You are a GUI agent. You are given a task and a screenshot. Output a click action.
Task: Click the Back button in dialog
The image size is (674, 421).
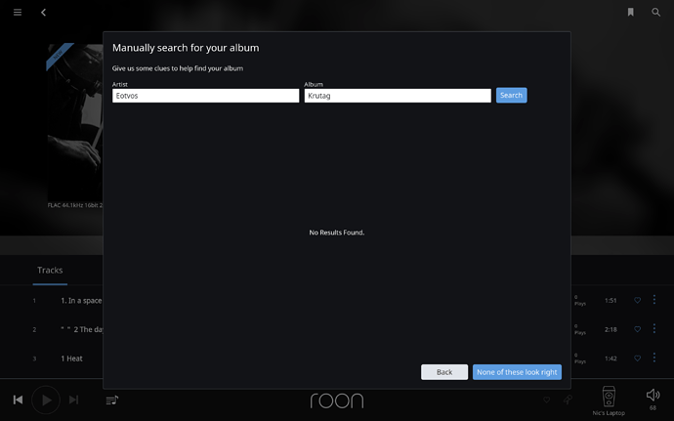tap(444, 372)
